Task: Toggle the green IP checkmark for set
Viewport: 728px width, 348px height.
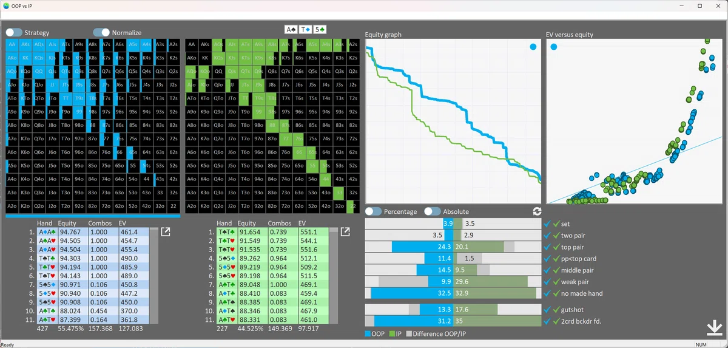Action: (556, 224)
